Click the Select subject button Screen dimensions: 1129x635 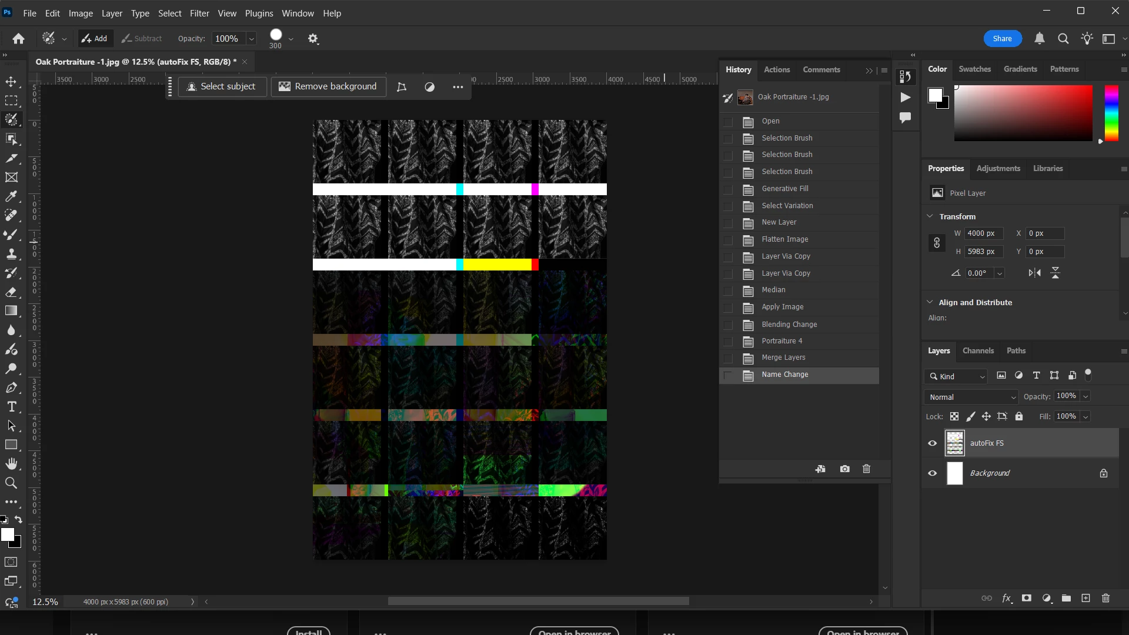(x=222, y=86)
